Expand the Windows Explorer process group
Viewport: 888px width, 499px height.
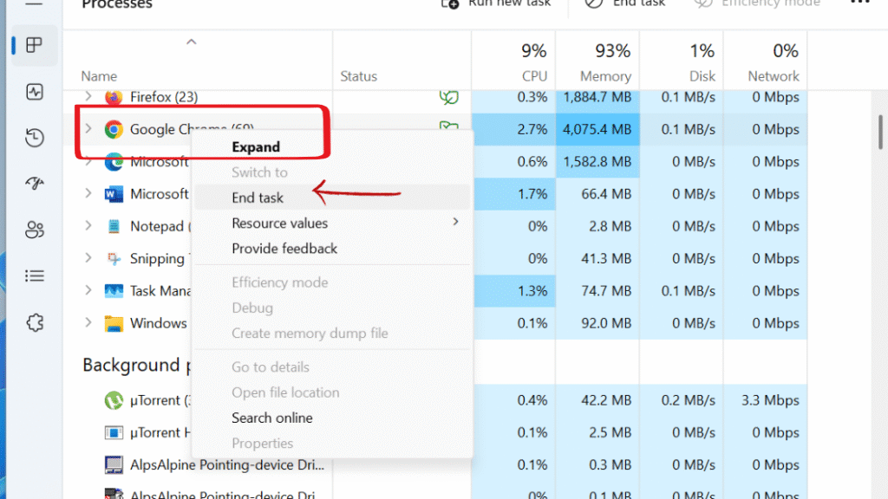pyautogui.click(x=88, y=322)
